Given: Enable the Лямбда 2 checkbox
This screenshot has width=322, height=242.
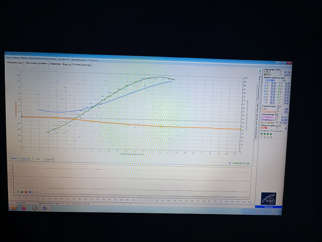Looking at the screenshot, I should coord(278,120).
